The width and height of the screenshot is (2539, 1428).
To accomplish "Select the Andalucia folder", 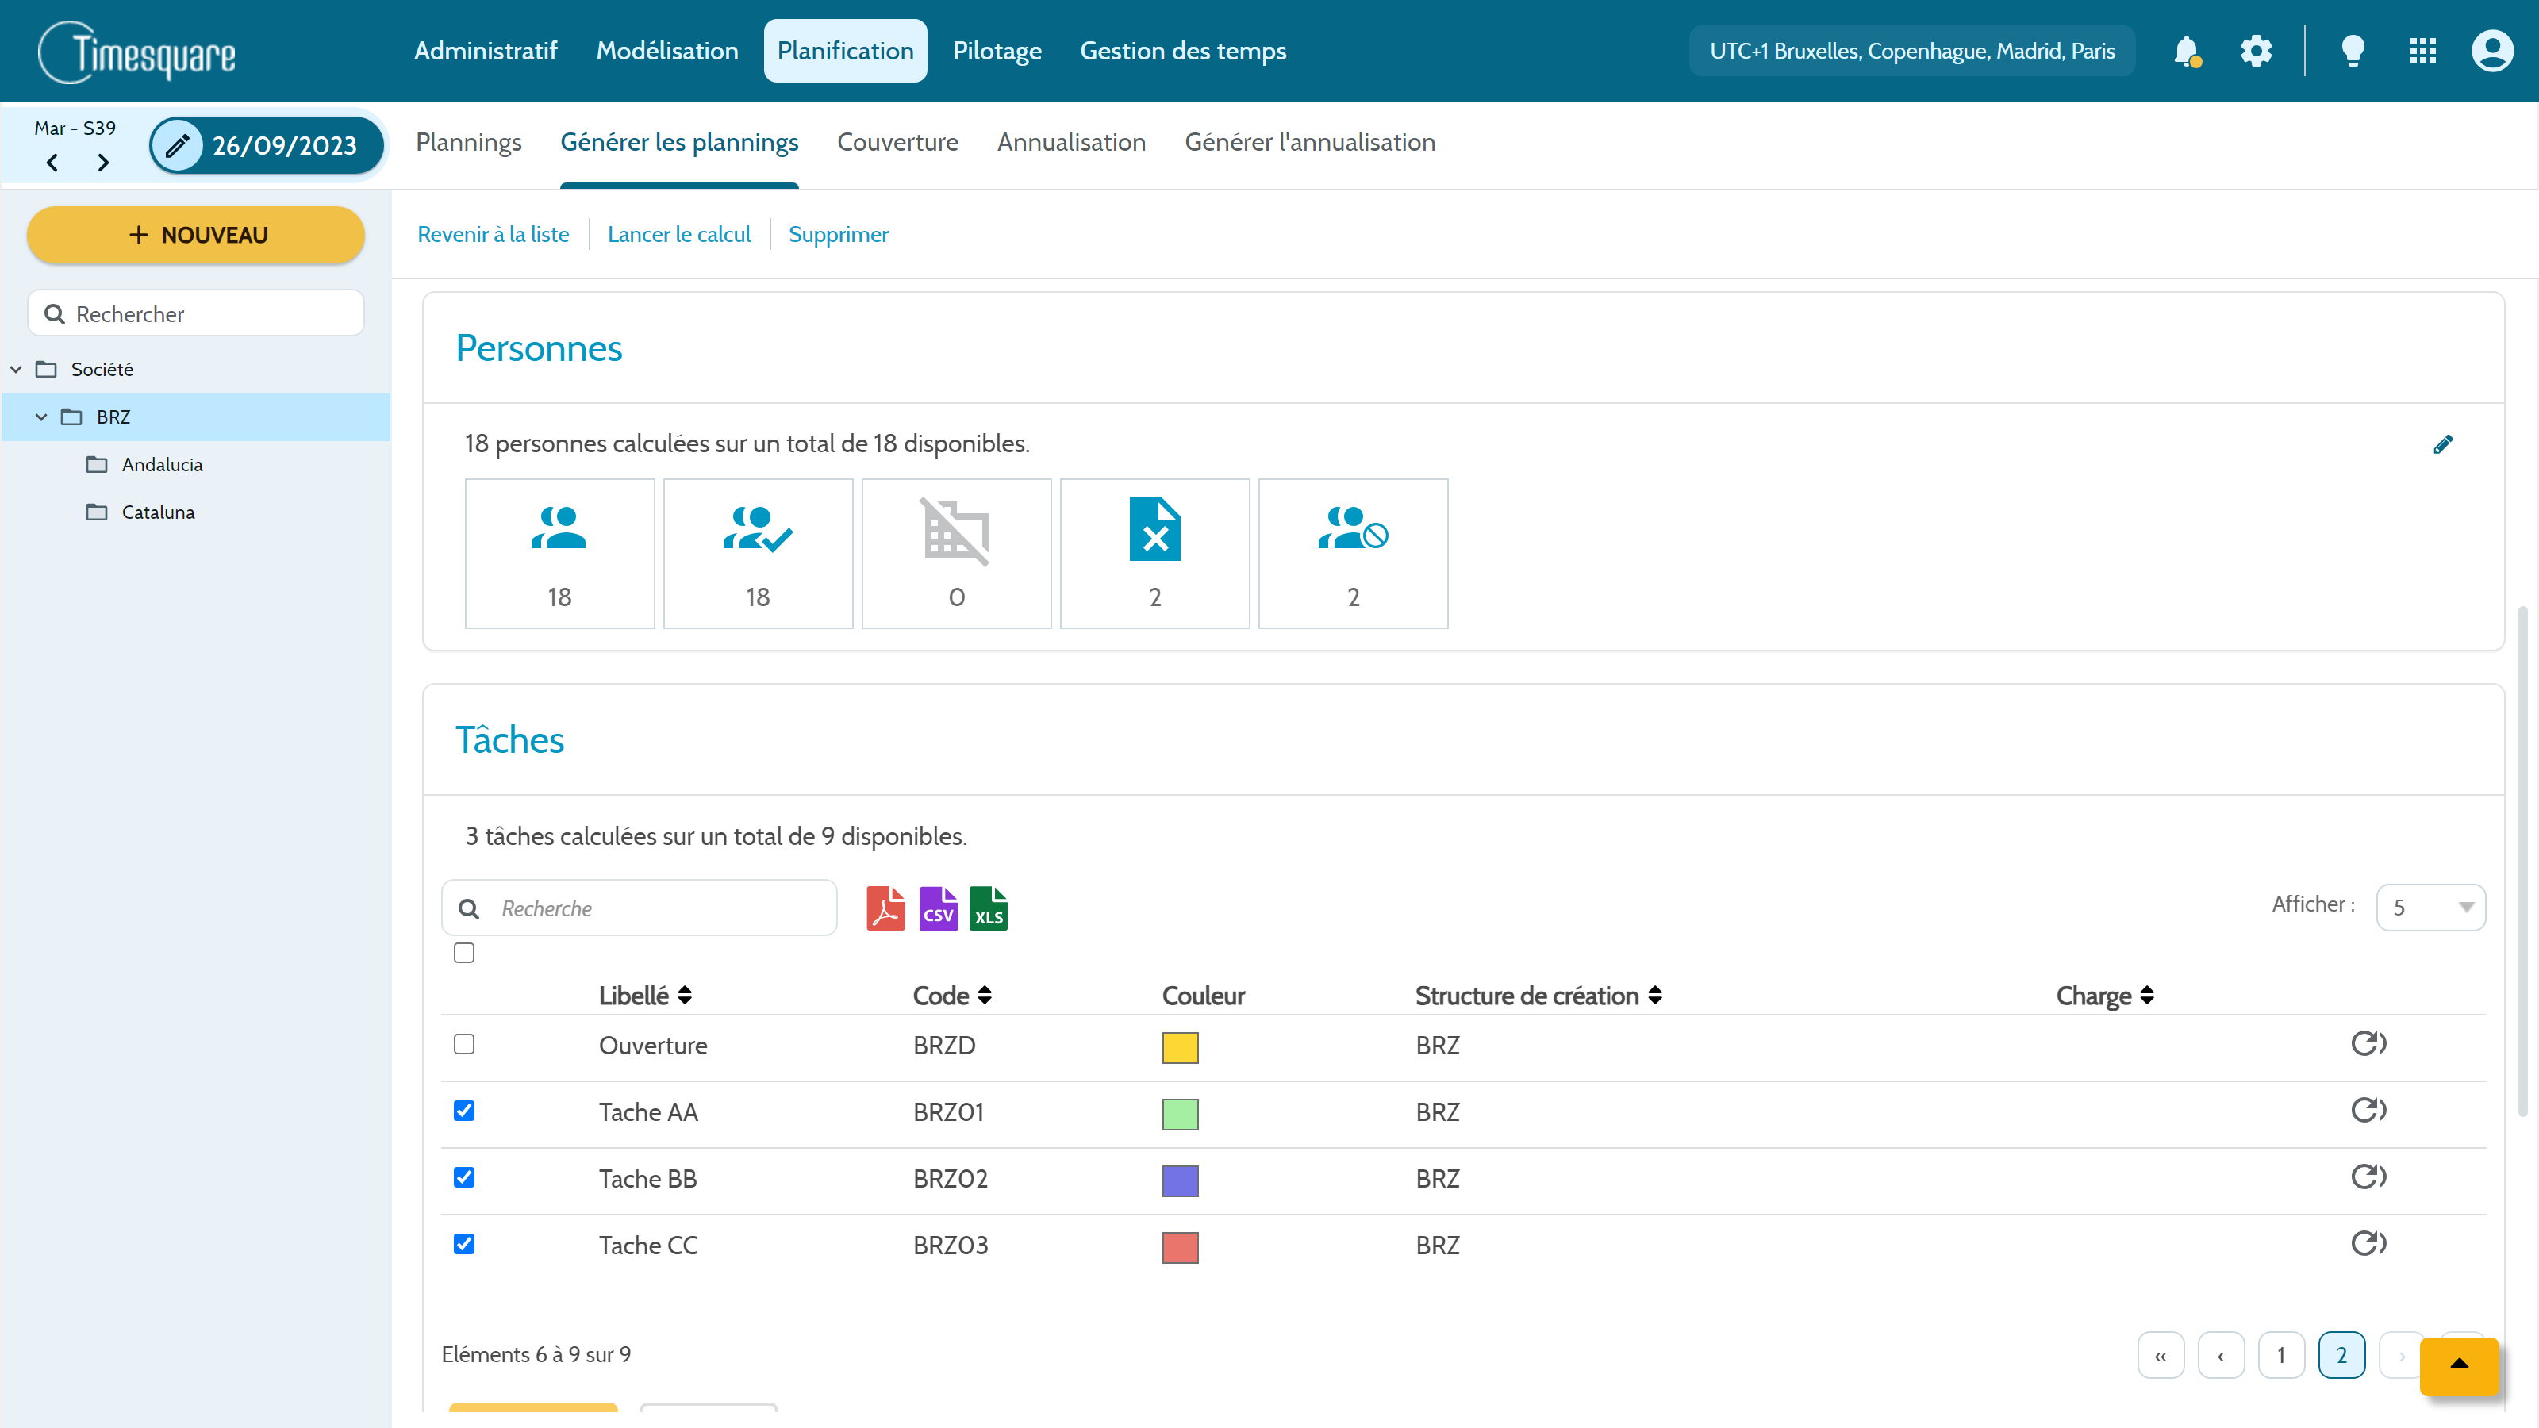I will (x=163, y=465).
